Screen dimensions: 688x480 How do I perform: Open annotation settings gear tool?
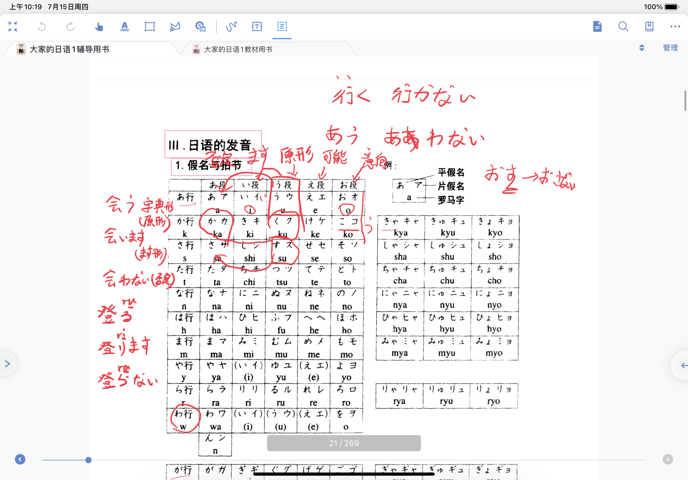(200, 26)
